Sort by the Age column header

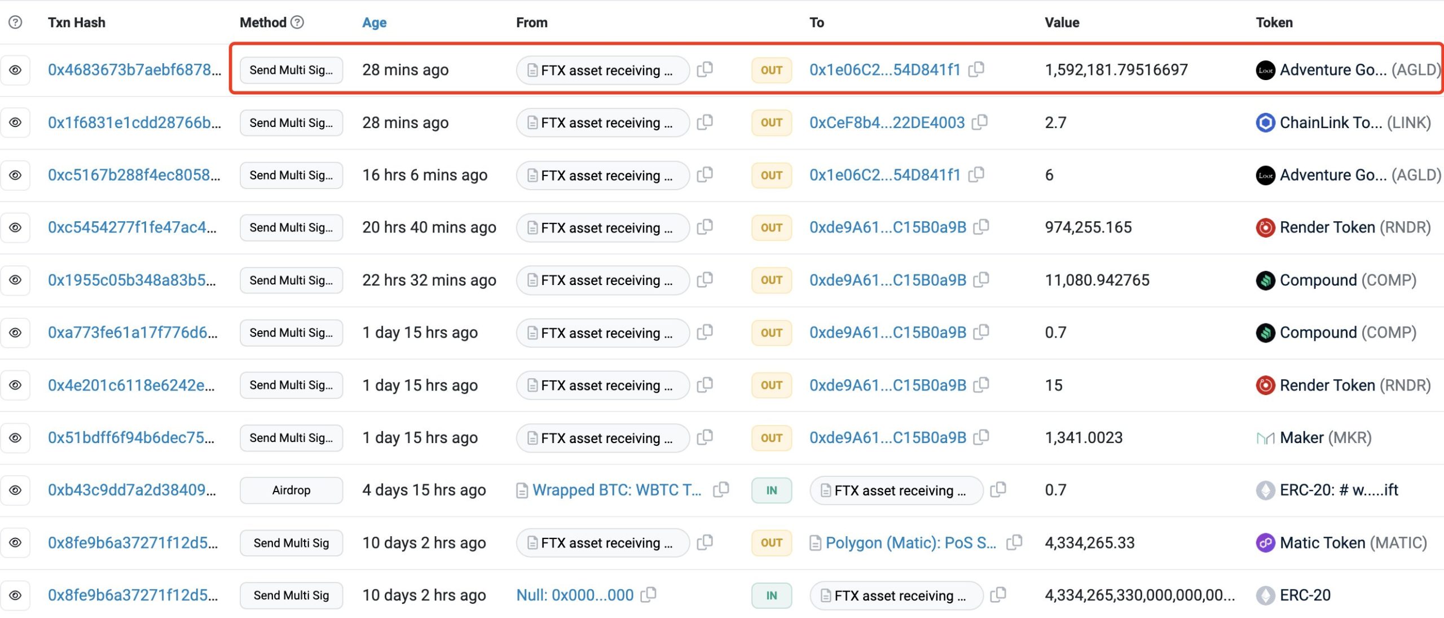(x=374, y=23)
